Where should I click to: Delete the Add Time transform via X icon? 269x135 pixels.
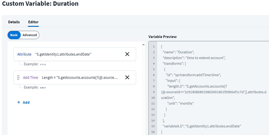pos(127,77)
